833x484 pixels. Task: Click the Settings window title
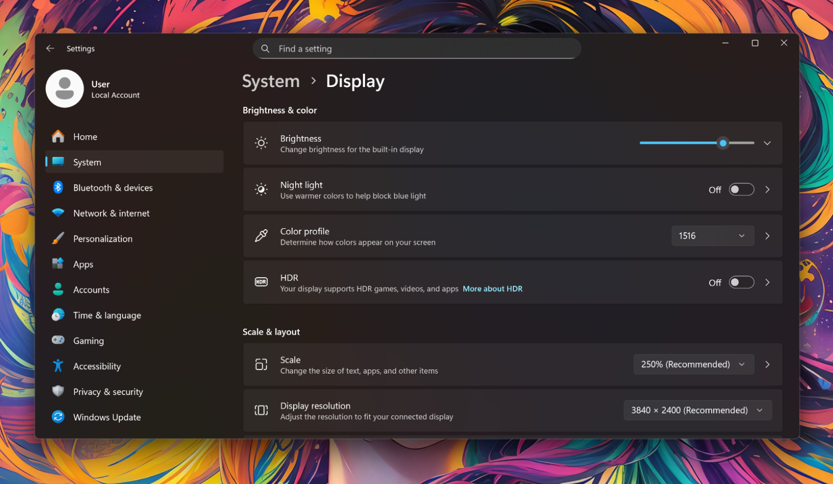click(x=81, y=48)
